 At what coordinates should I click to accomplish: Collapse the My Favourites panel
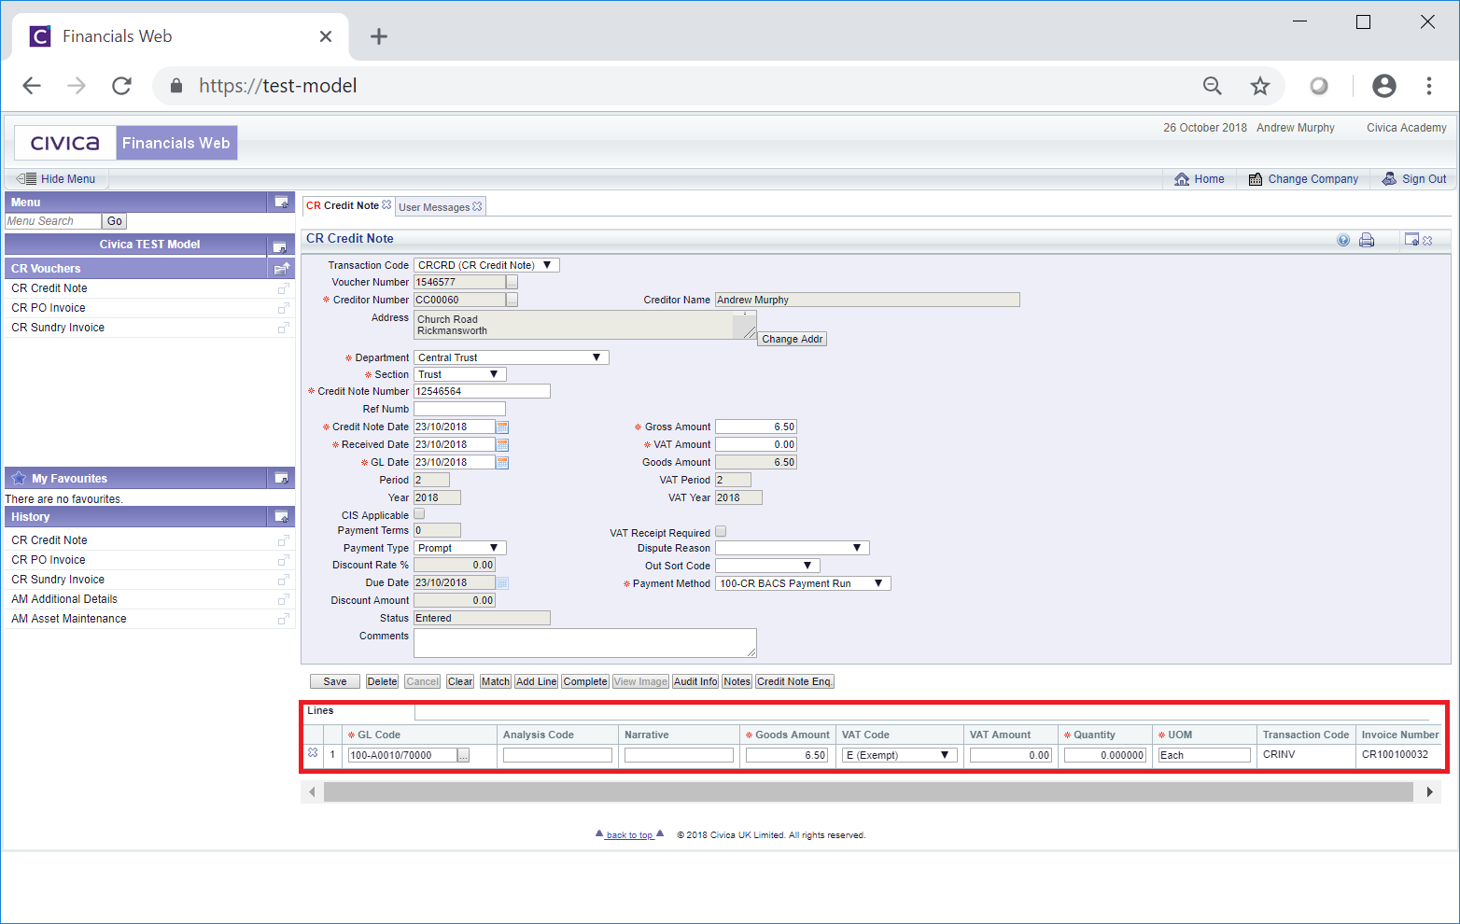click(x=281, y=479)
